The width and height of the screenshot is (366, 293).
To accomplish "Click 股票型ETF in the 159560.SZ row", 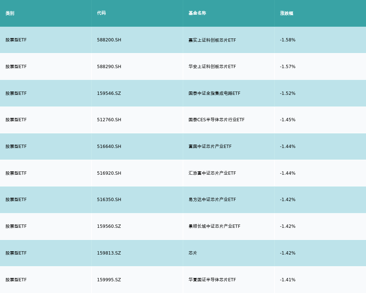I will pyautogui.click(x=16, y=226).
